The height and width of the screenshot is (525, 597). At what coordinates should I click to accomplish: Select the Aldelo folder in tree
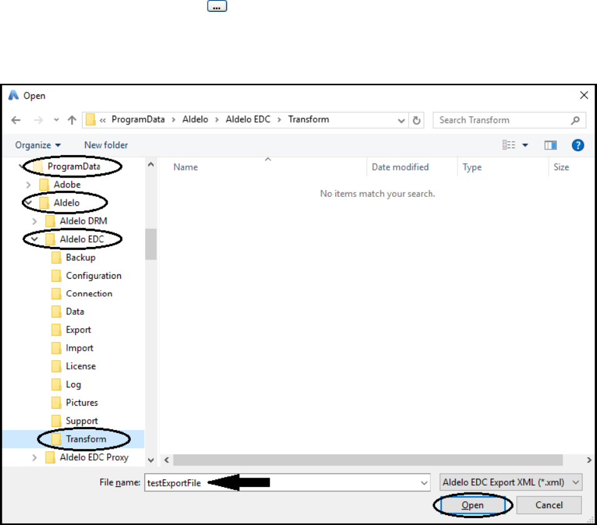point(66,202)
